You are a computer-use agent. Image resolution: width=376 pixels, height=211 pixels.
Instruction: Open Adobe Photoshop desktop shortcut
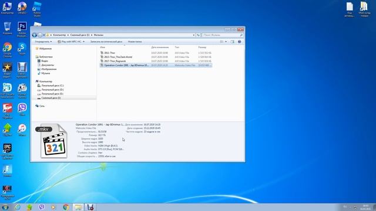22,29
